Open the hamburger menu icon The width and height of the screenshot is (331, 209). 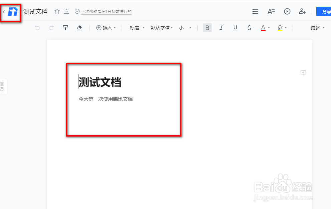(255, 11)
